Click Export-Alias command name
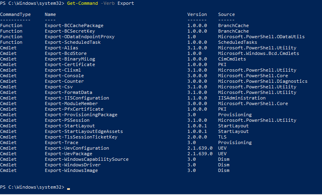 tap(62, 48)
